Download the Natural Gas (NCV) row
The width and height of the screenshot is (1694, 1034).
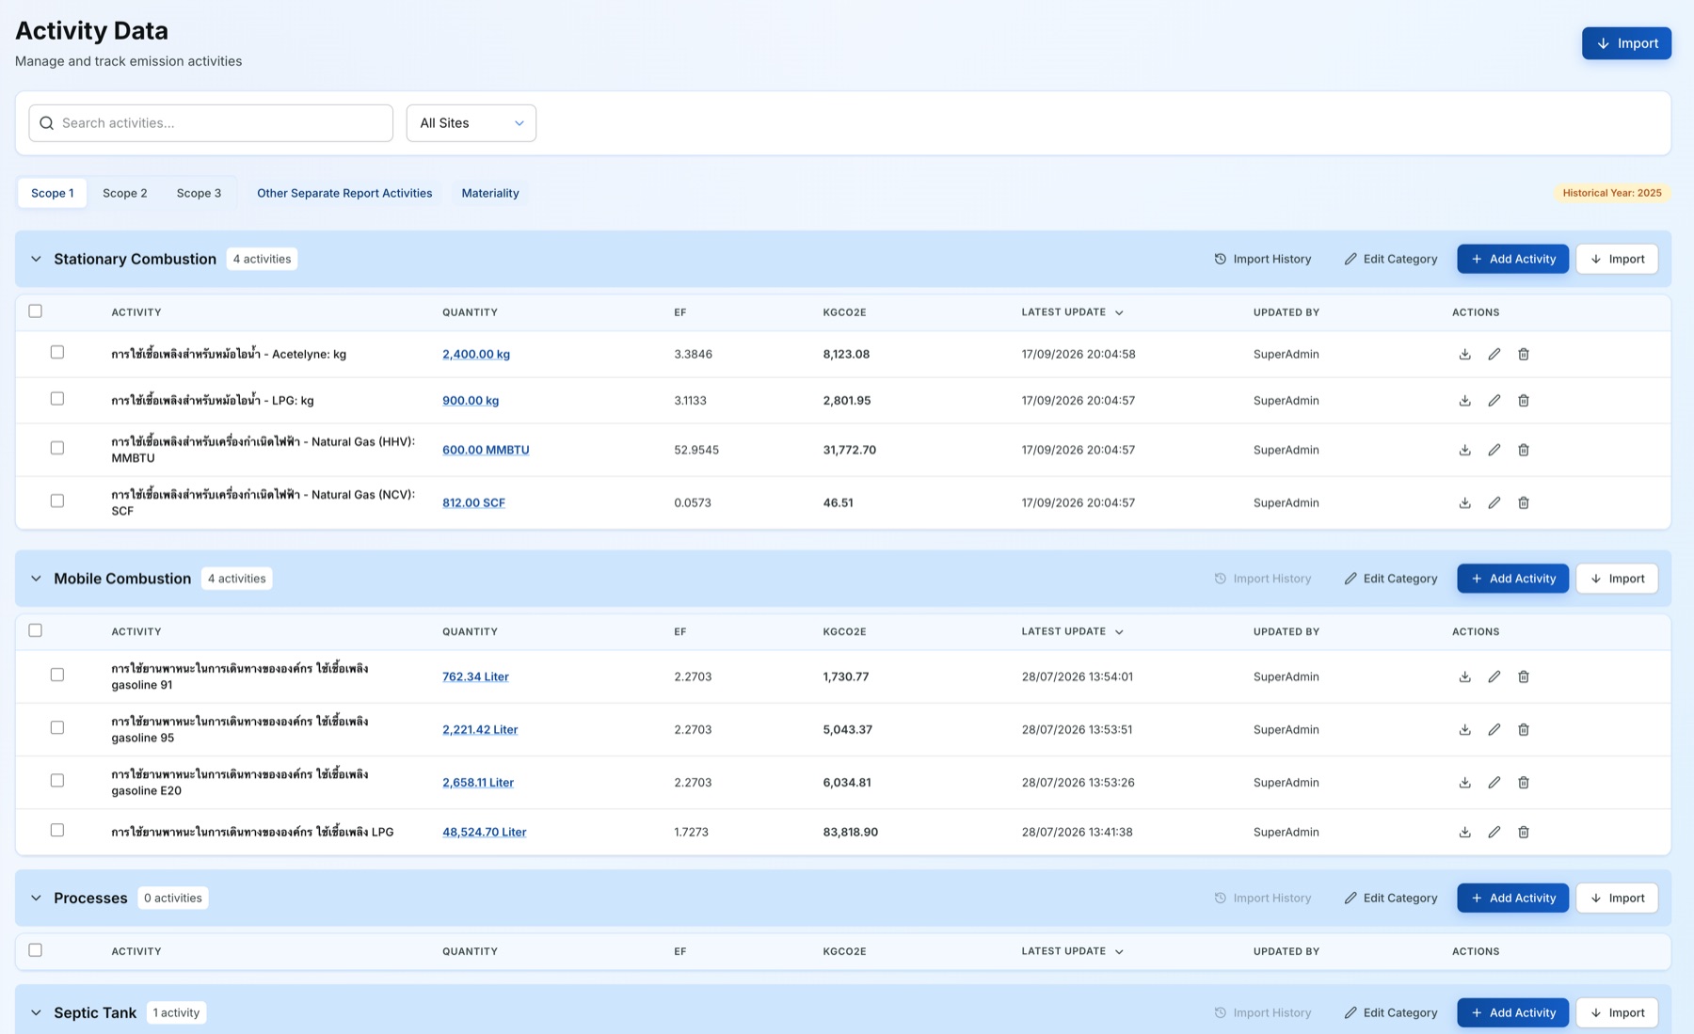1464,502
